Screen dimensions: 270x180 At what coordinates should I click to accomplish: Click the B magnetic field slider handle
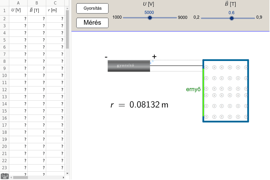pos(232,18)
